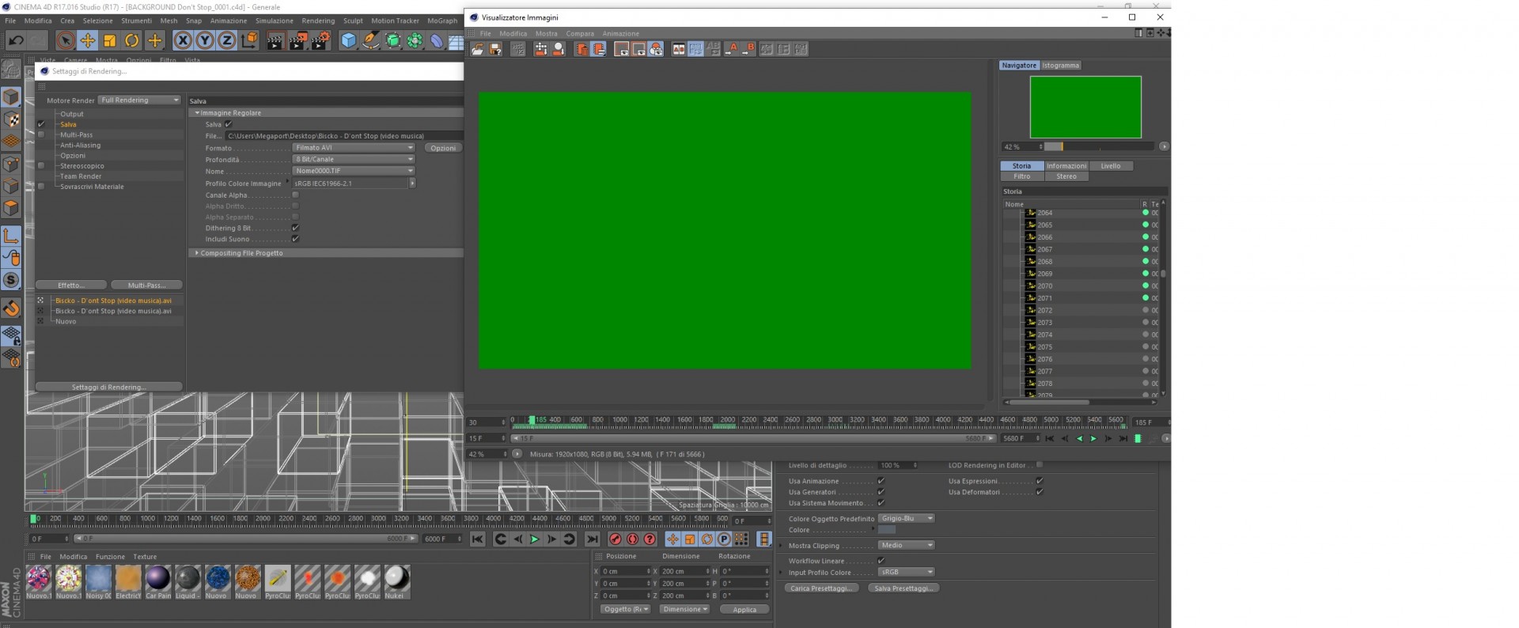
Task: Open the Formato Filmato AVI dropdown
Action: click(354, 148)
